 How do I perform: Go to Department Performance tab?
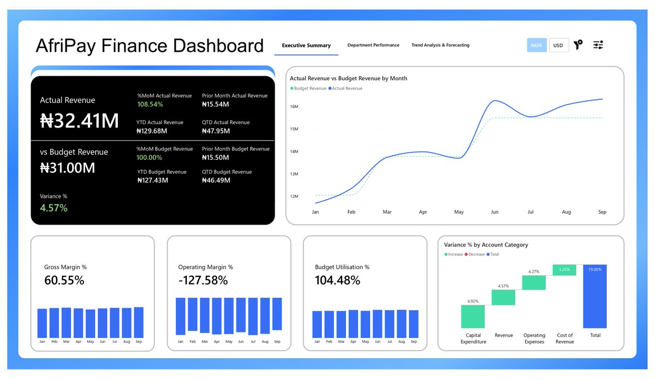(373, 45)
